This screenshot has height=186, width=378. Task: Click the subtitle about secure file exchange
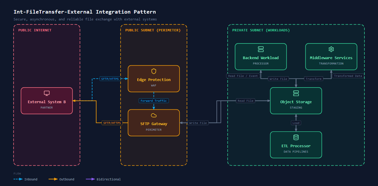pyautogui.click(x=85, y=19)
